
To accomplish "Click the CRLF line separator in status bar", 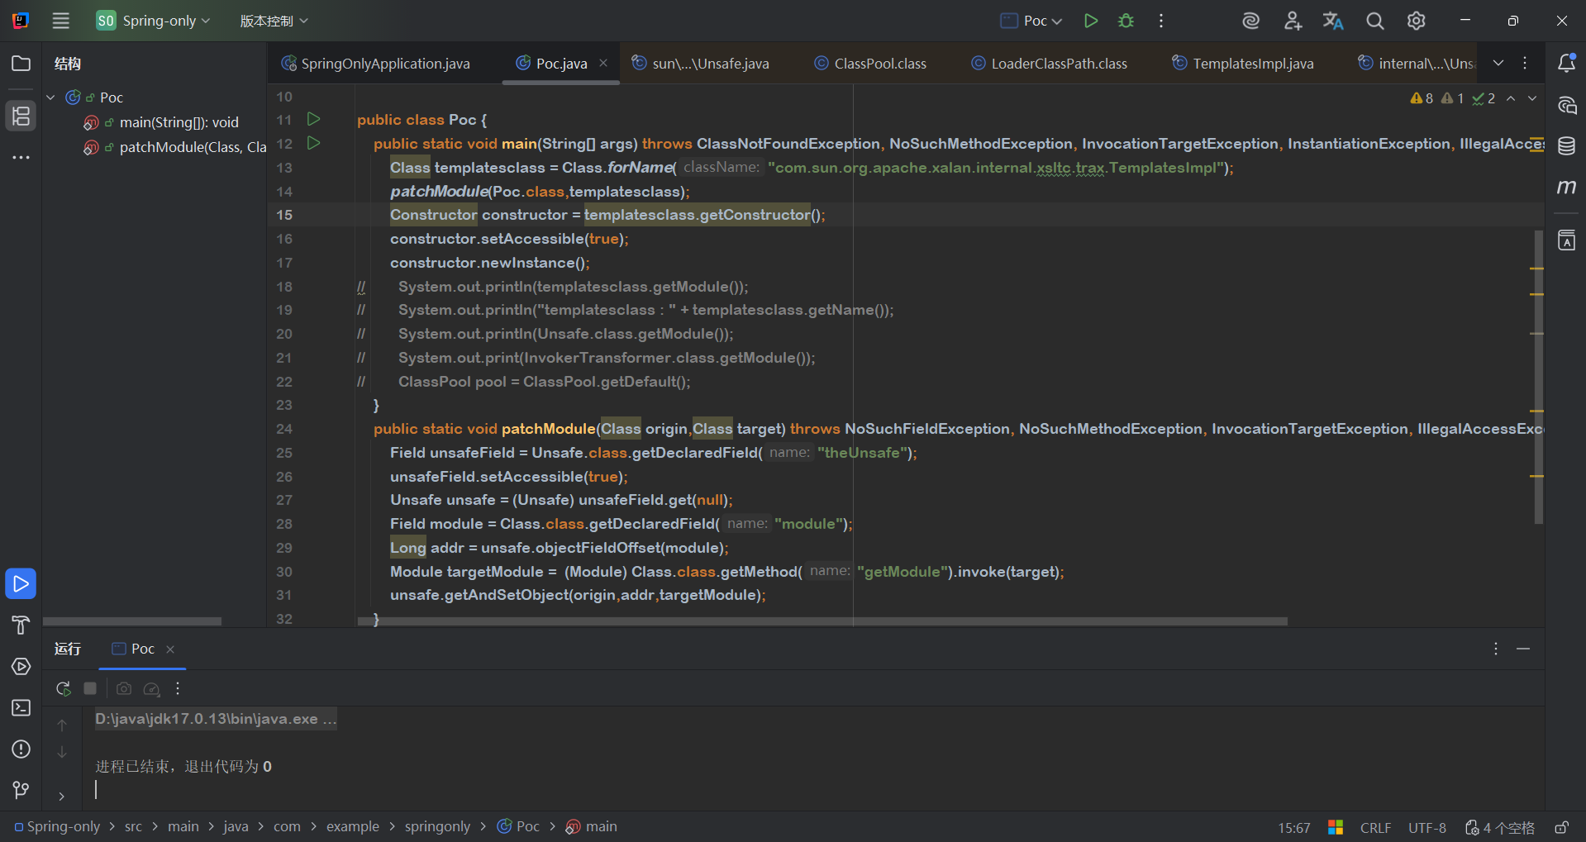I will 1375,827.
